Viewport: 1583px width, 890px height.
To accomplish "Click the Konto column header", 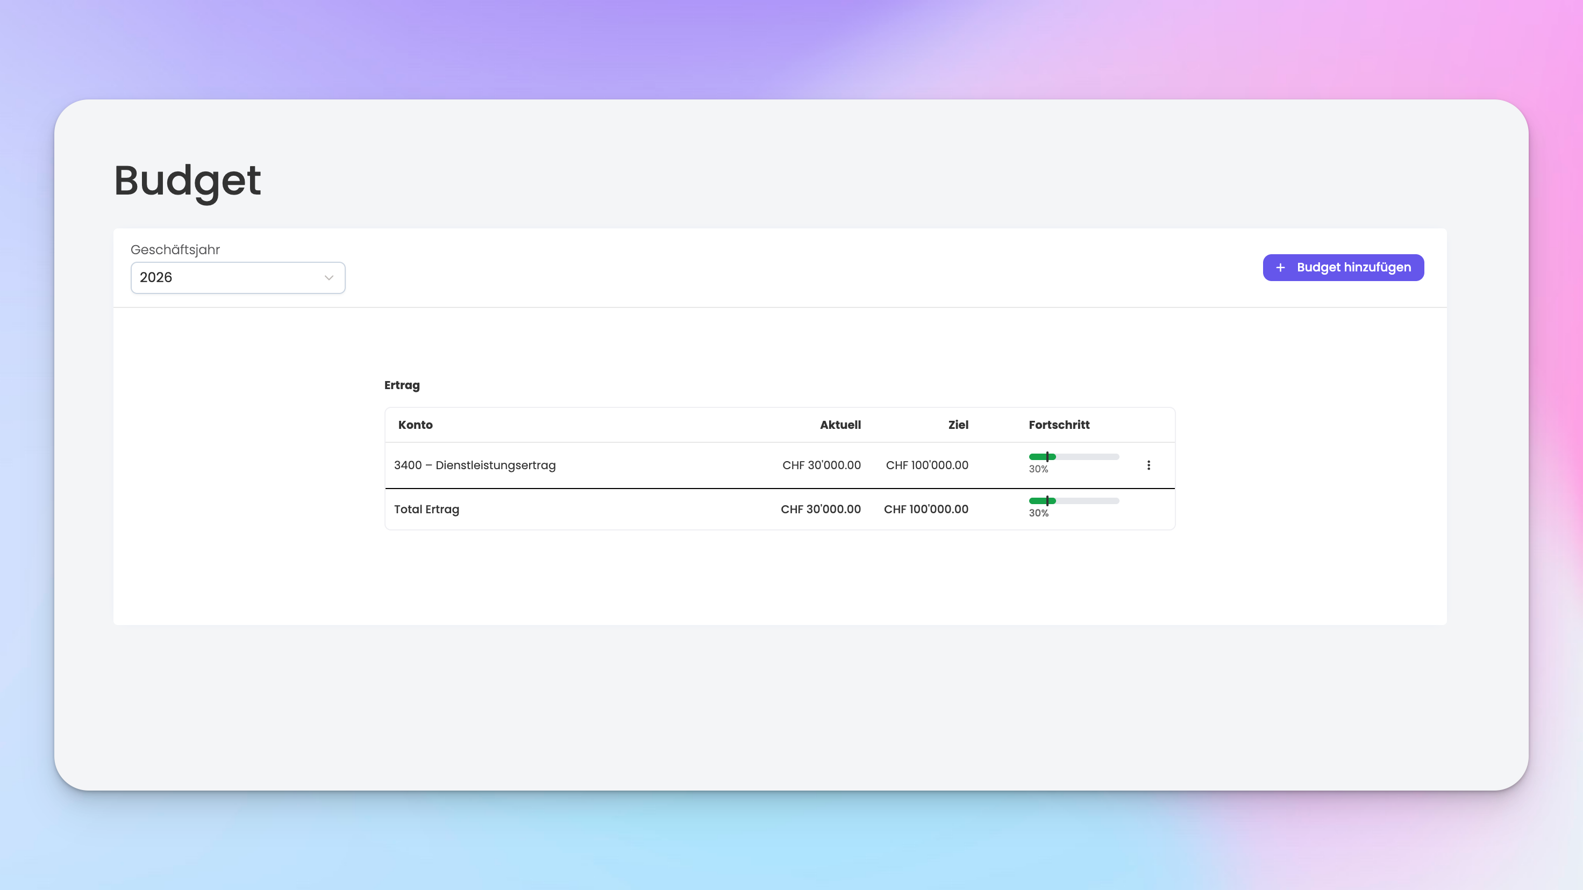I will coord(415,425).
